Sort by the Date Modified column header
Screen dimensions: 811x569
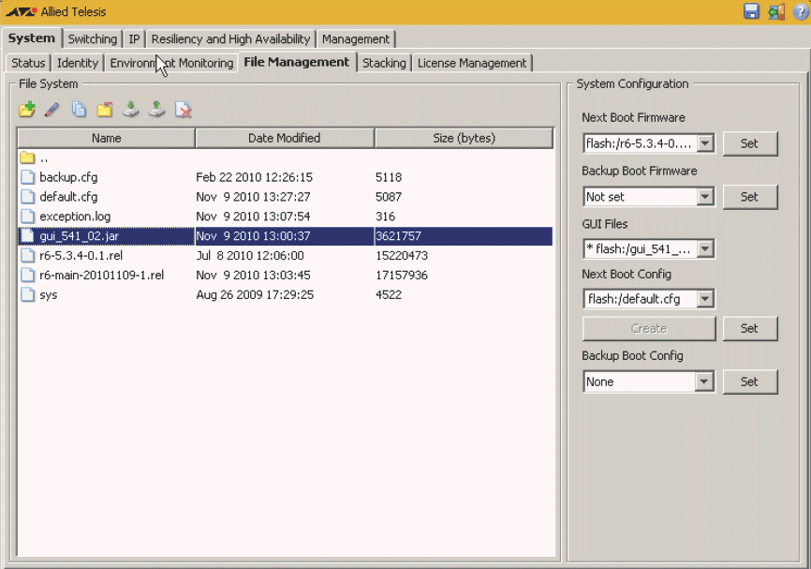tap(285, 138)
